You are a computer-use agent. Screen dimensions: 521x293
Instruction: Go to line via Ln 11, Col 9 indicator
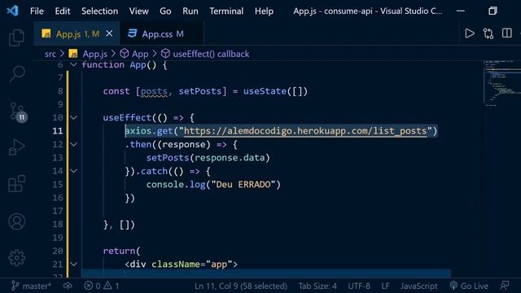coord(241,286)
